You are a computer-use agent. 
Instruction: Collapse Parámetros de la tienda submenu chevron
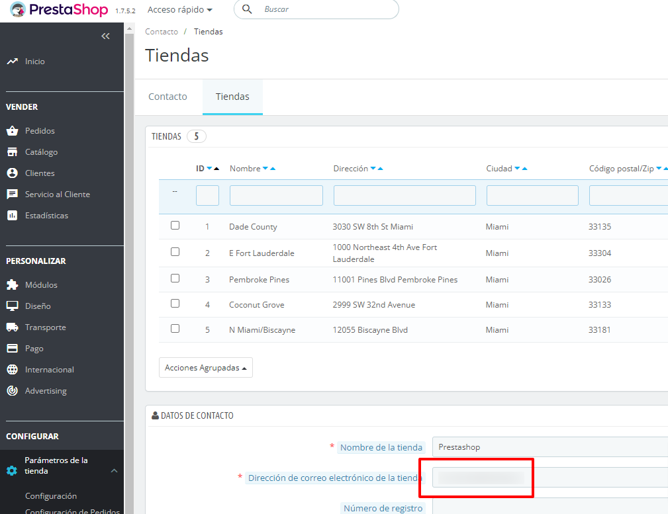pyautogui.click(x=114, y=470)
